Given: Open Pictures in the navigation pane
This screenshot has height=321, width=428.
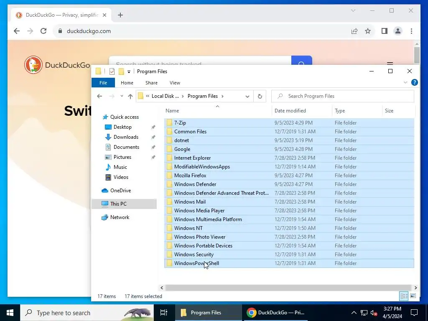Looking at the screenshot, I should [x=122, y=157].
